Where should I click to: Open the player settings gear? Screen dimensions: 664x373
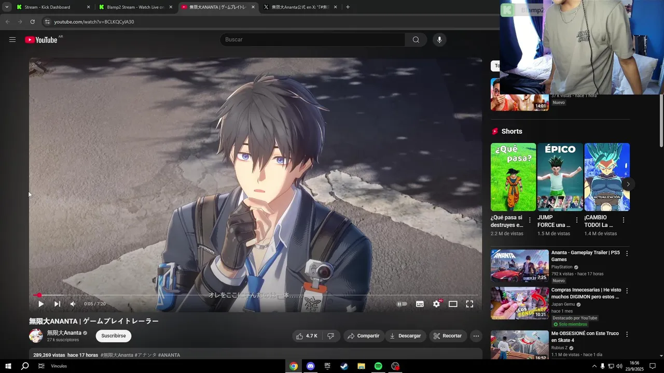click(436, 304)
